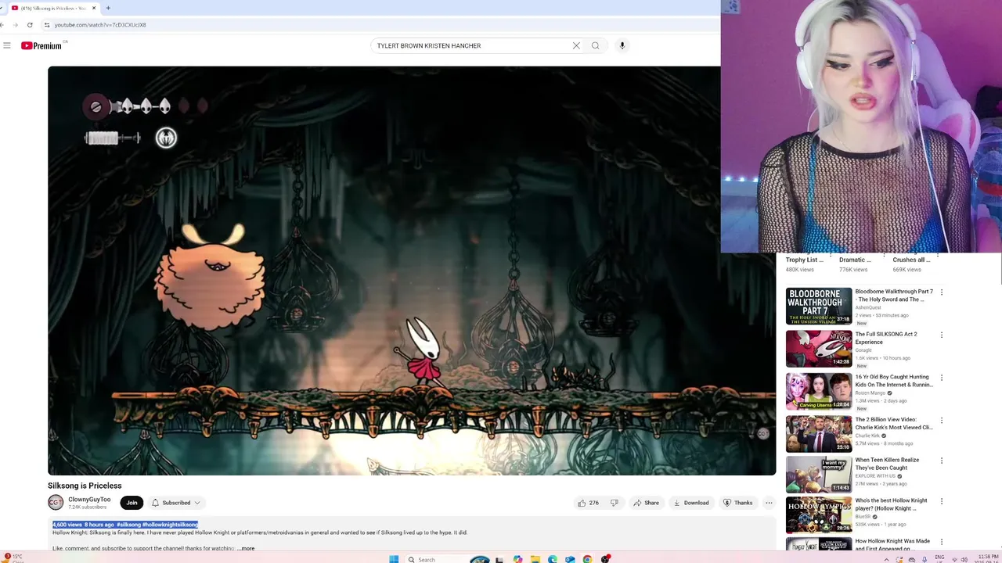Open File Explorer from the taskbar
Screen dimensions: 1002x563
[535, 559]
